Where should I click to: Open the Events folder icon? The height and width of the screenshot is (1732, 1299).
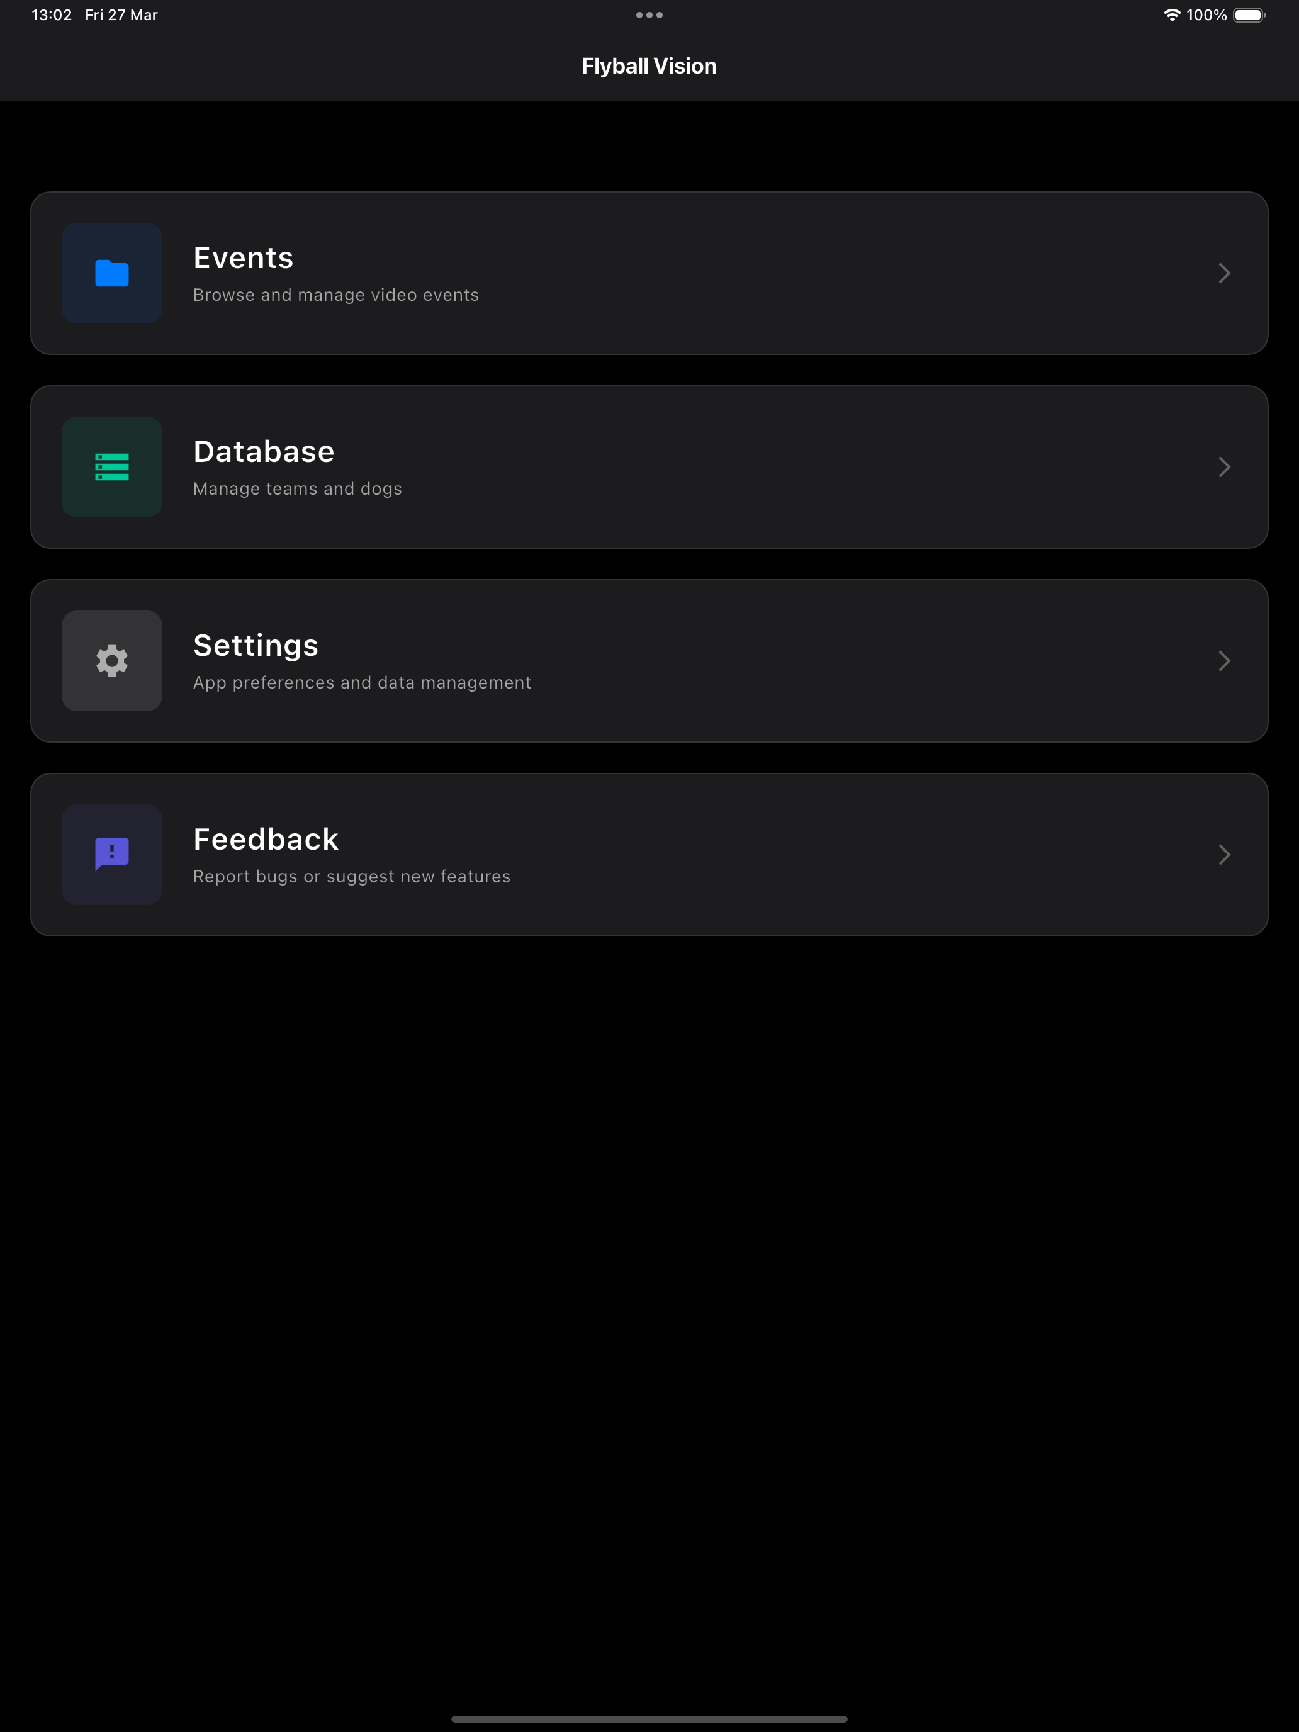click(112, 273)
